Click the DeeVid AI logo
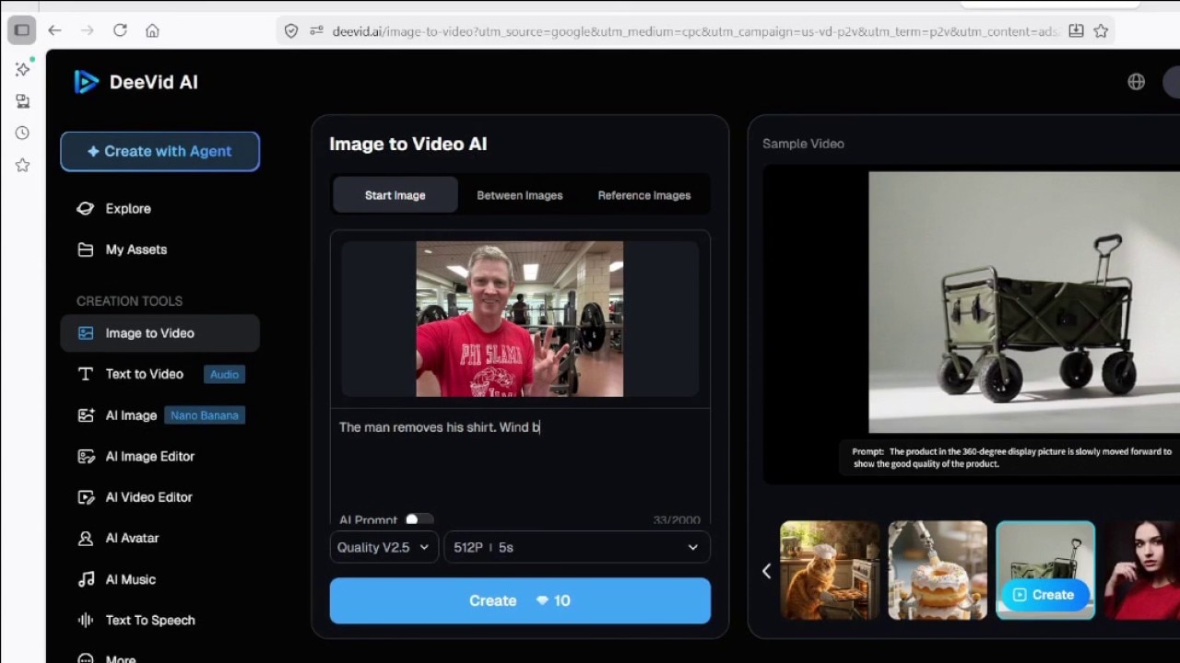 (x=136, y=82)
